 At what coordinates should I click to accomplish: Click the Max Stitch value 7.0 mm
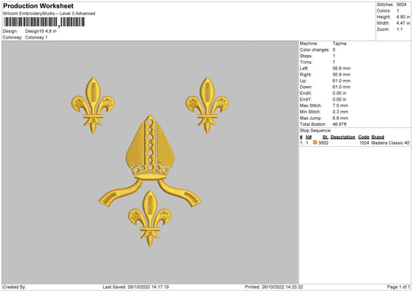click(x=340, y=105)
